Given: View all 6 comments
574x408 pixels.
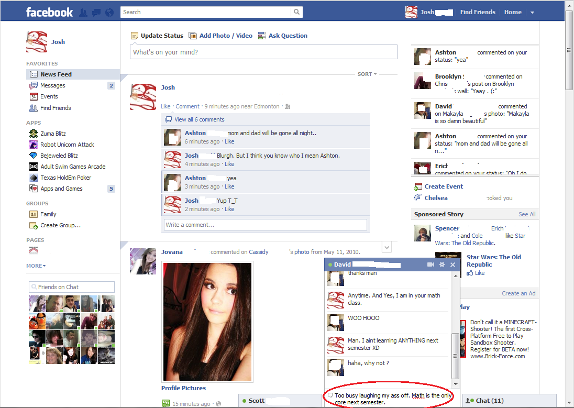Looking at the screenshot, I should (x=200, y=119).
